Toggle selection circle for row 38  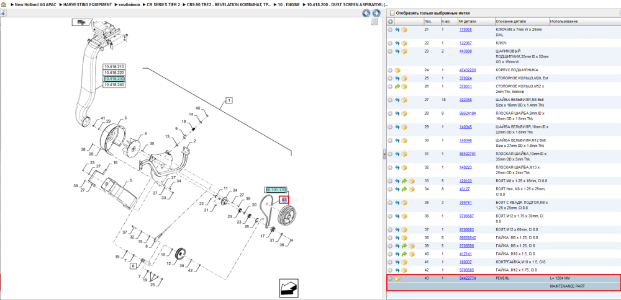click(391, 237)
